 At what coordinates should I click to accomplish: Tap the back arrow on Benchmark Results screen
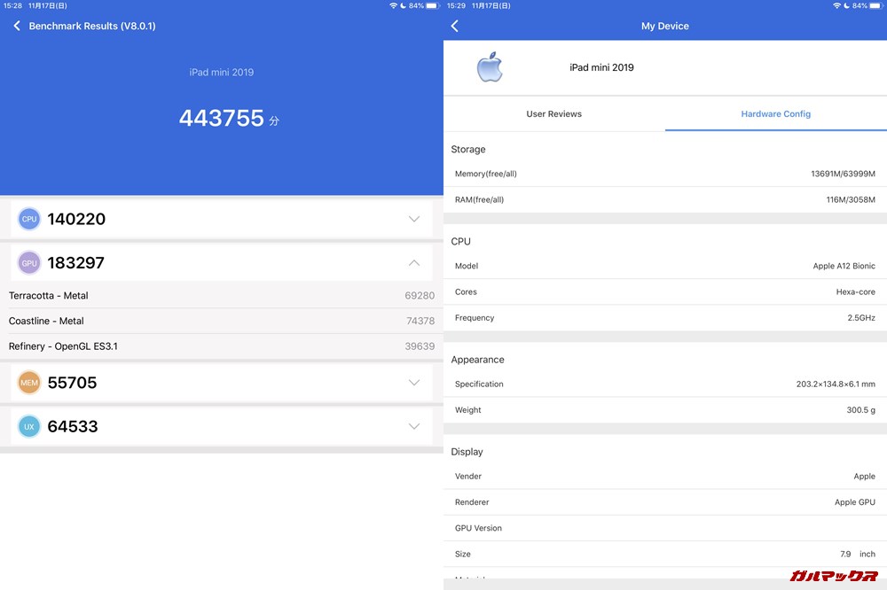pyautogui.click(x=17, y=26)
